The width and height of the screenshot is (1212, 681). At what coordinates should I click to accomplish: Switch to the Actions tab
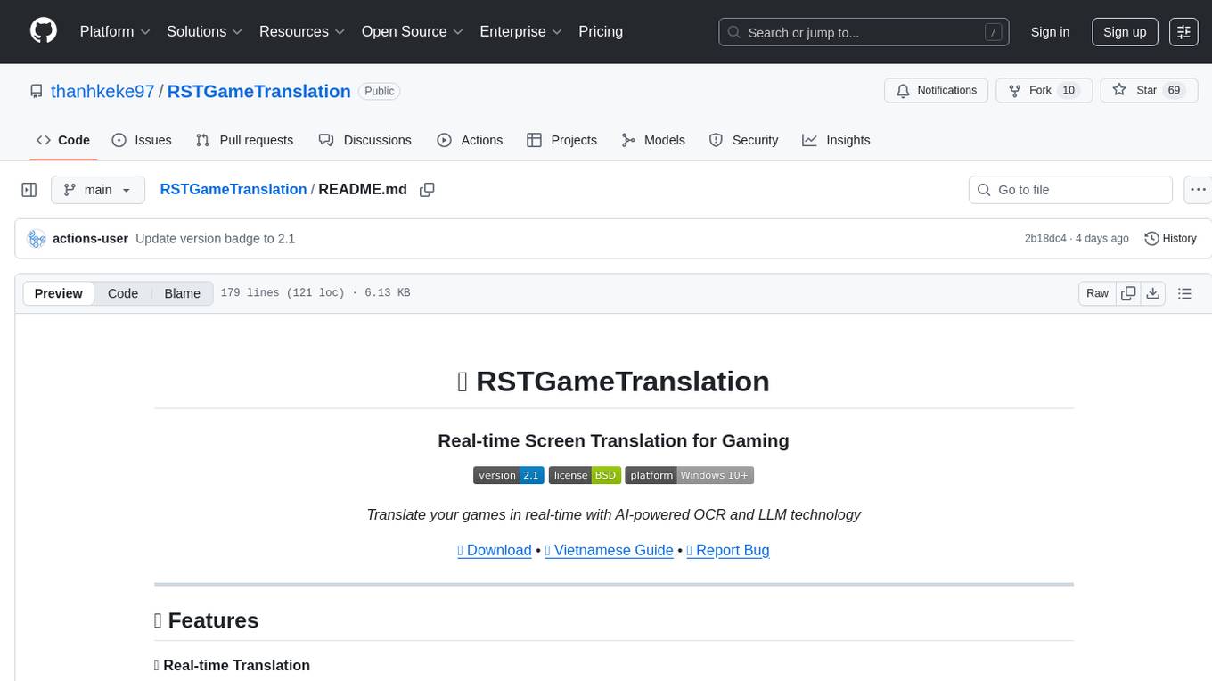coord(470,140)
